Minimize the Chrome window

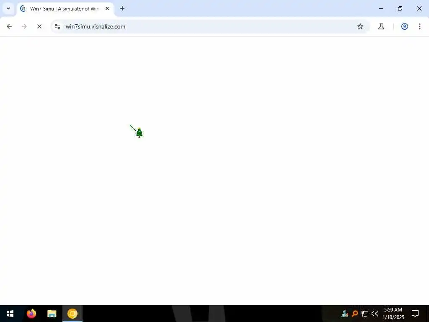(381, 8)
